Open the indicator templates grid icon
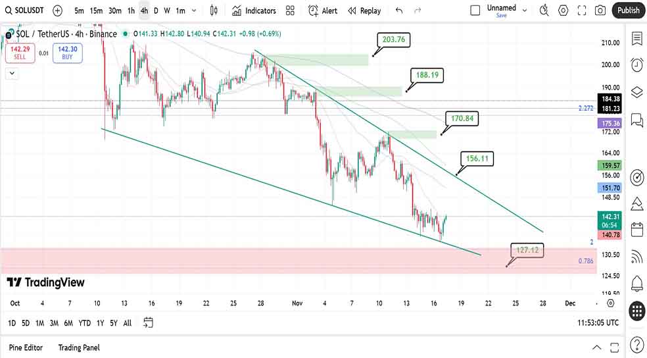This screenshot has width=647, height=358. pyautogui.click(x=290, y=11)
